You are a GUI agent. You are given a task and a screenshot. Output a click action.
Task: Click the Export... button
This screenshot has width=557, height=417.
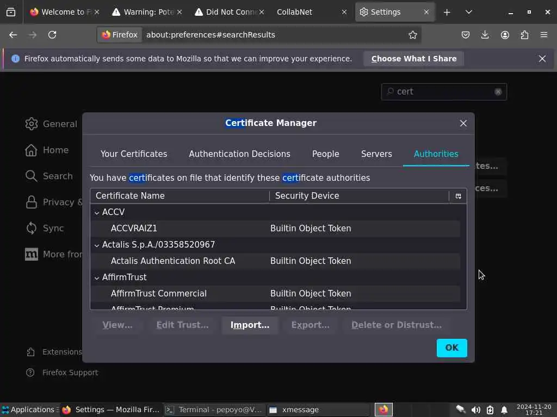310,325
